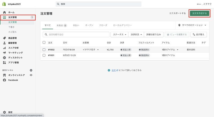The height and width of the screenshot is (117, 214).
Task: Click the location pin icon
Action: click(x=179, y=25)
